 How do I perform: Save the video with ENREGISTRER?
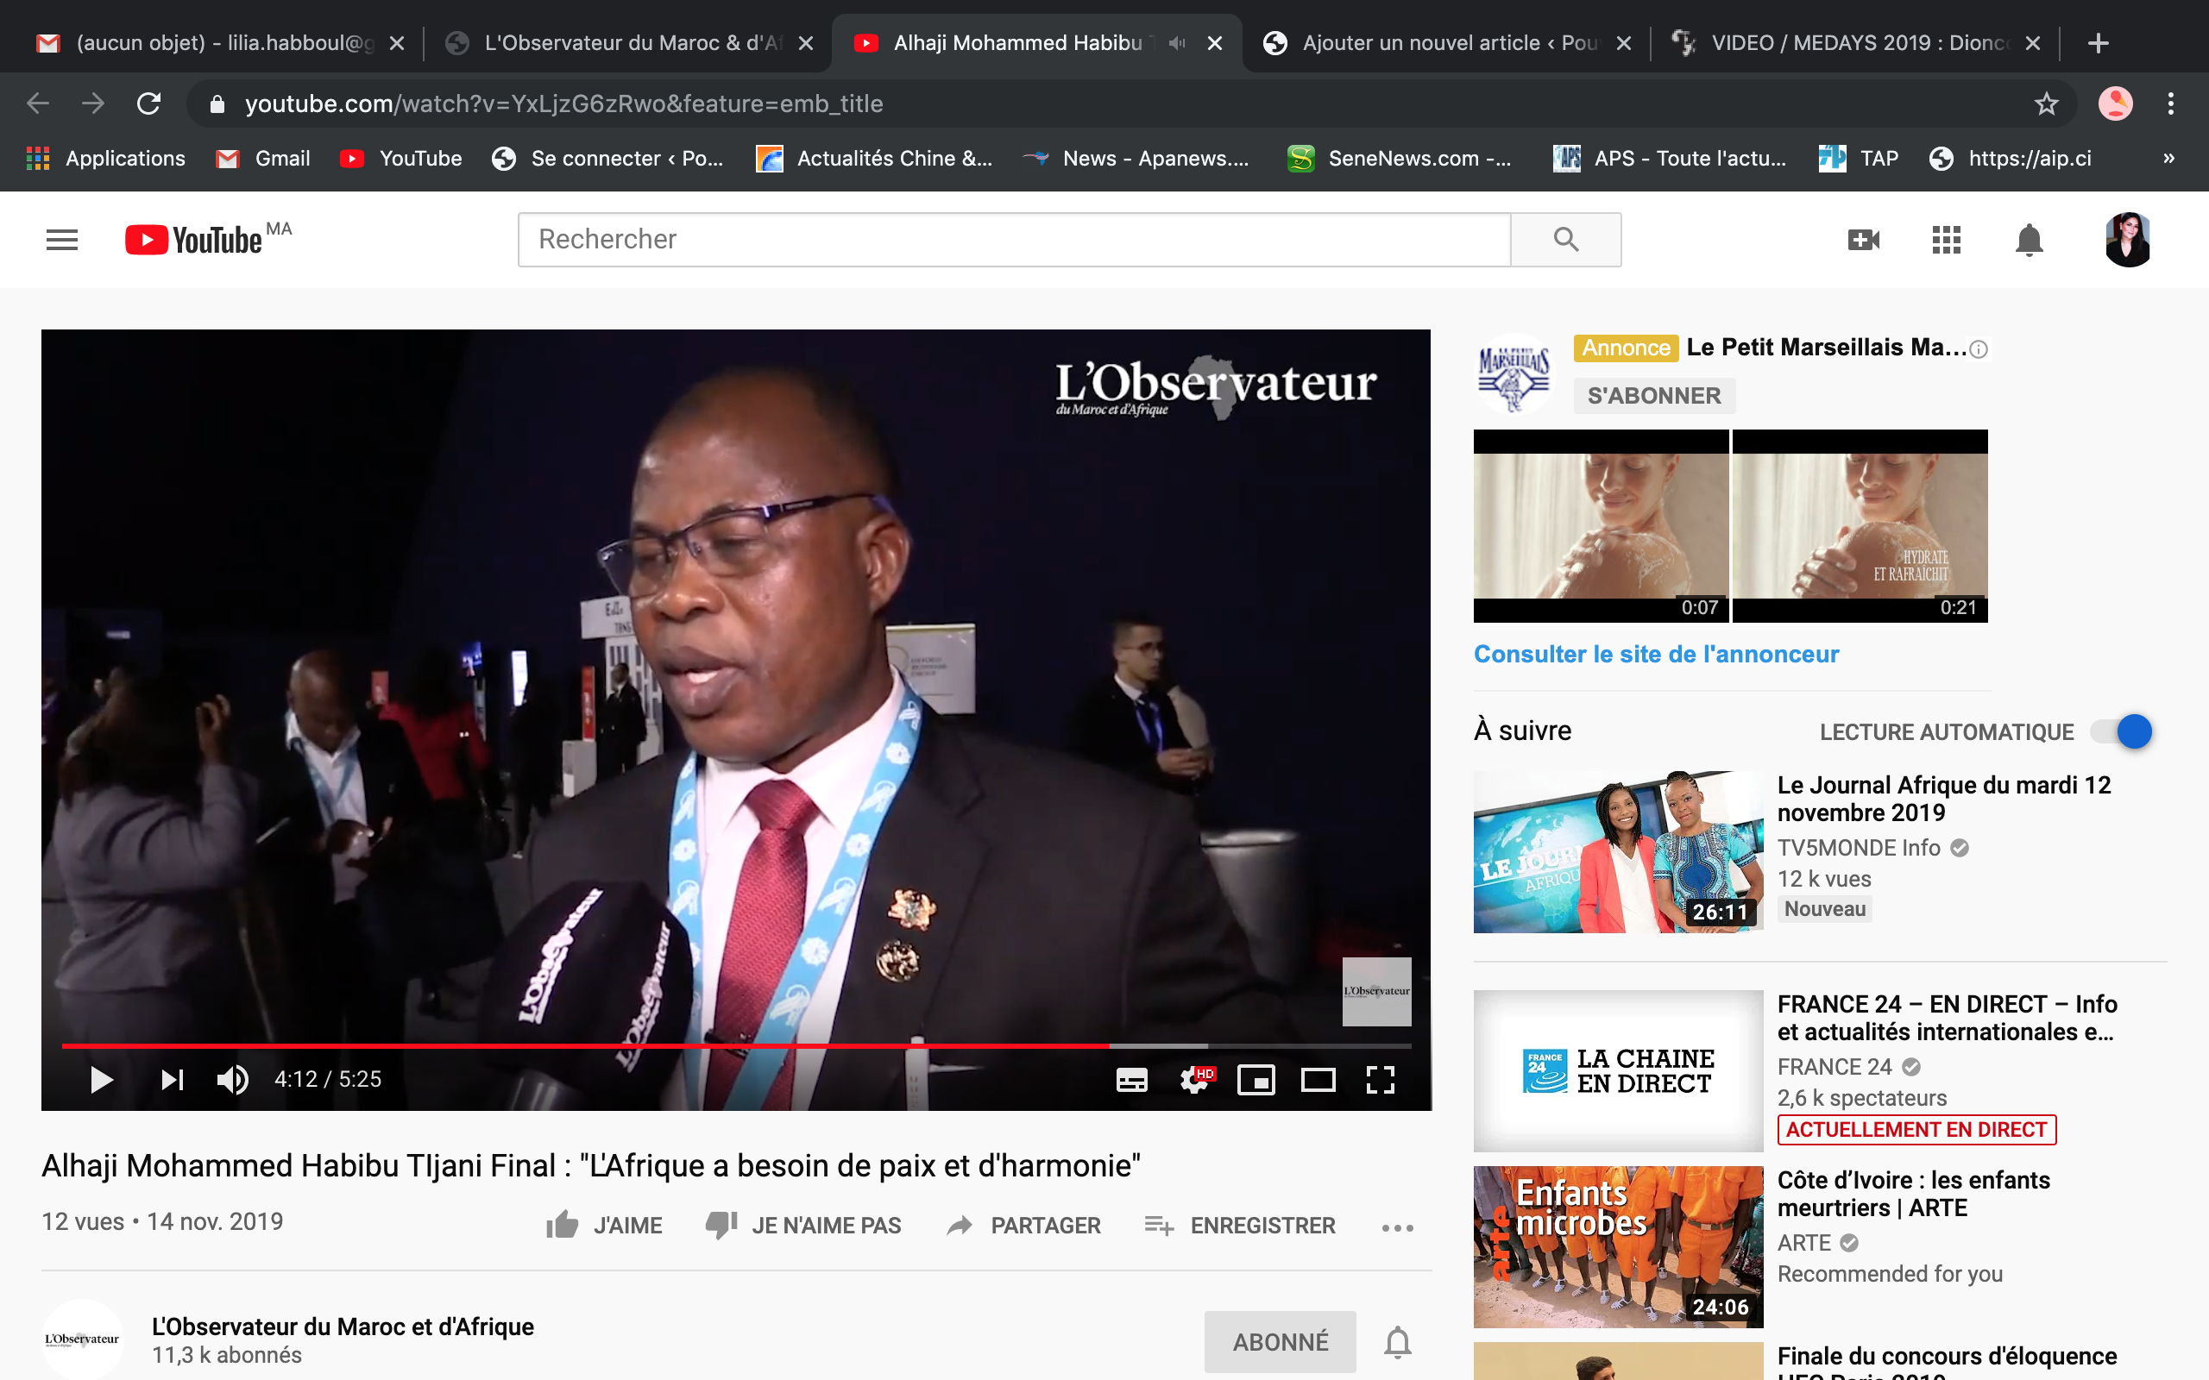point(1240,1226)
